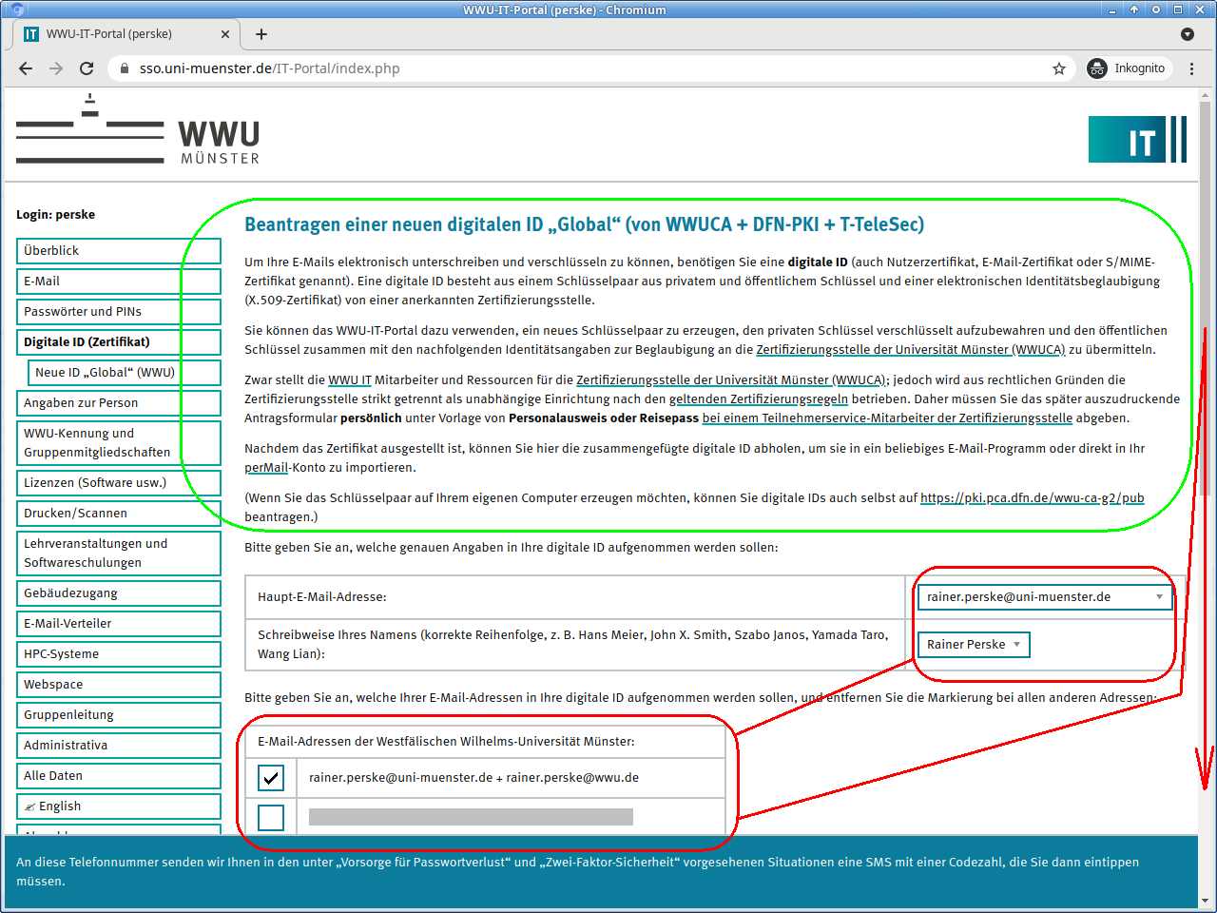Open the Haupt-E-Mail-Adresse dropdown
This screenshot has width=1217, height=913.
pyautogui.click(x=1044, y=597)
